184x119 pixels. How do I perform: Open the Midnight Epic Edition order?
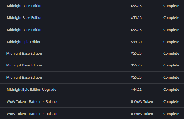24,42
